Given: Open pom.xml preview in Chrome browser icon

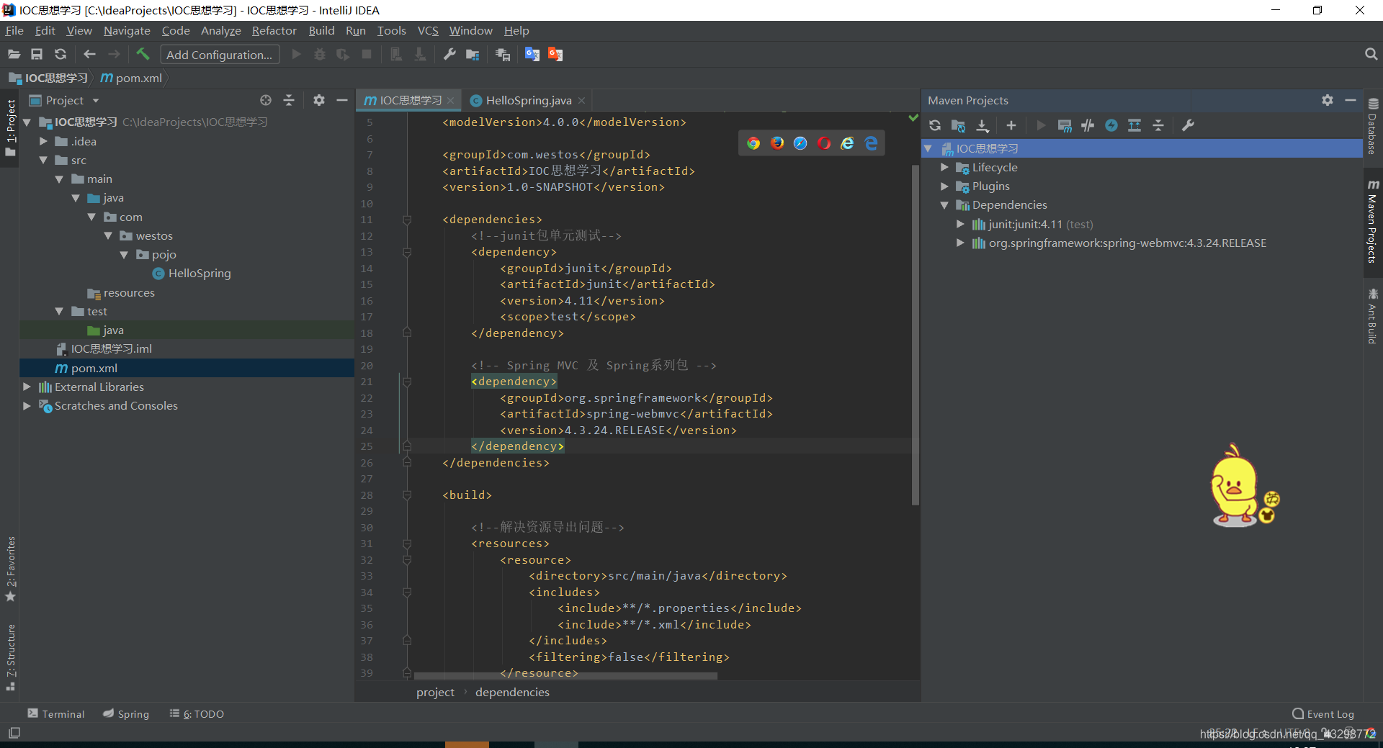Looking at the screenshot, I should point(753,143).
